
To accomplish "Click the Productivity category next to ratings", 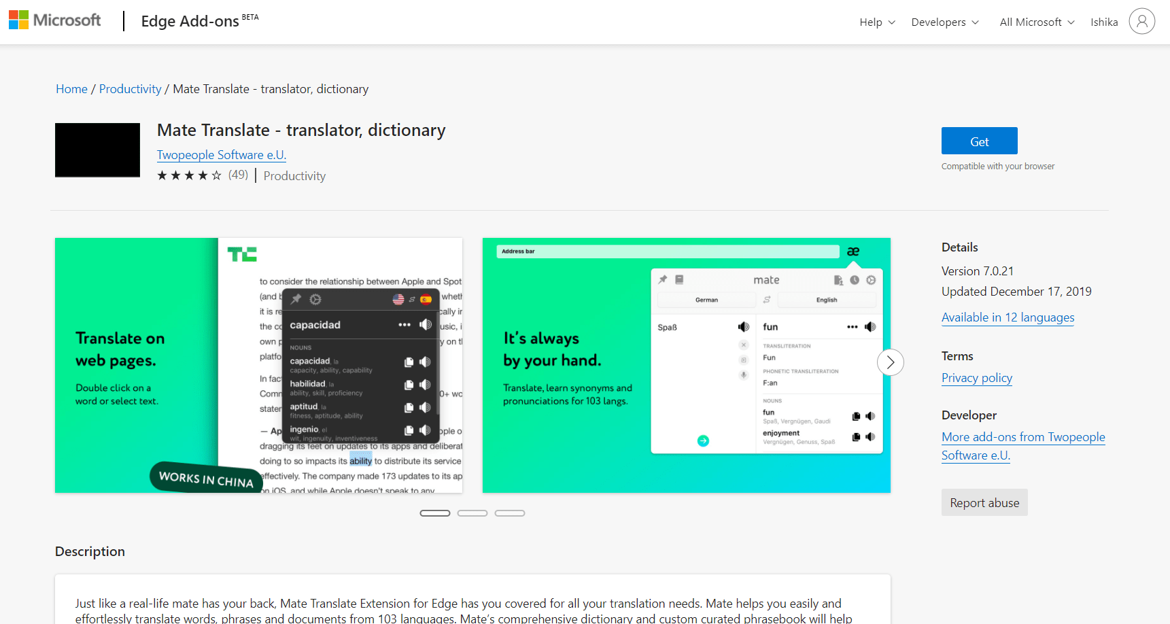I will tap(294, 176).
